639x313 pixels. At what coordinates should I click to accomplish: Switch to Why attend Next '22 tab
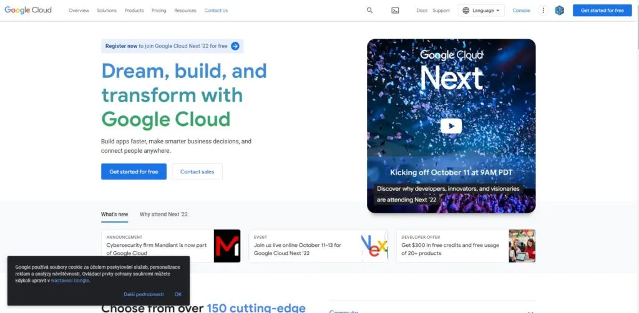click(163, 214)
